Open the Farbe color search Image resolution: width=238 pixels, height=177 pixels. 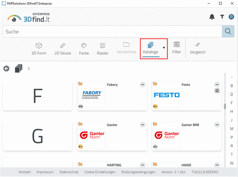pos(84,49)
